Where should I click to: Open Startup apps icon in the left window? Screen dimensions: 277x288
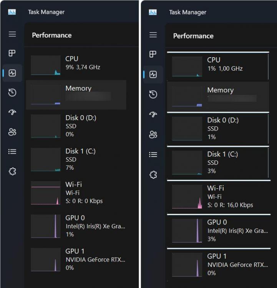[12, 112]
